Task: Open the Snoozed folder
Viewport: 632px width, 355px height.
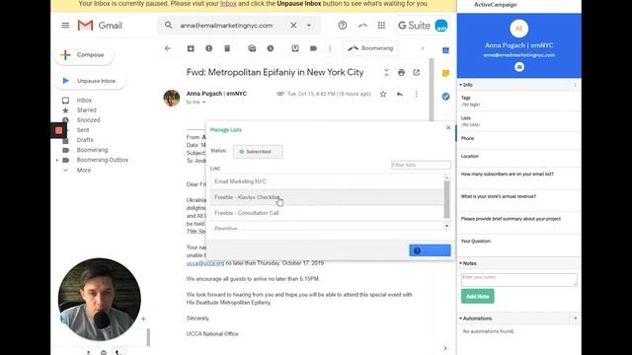Action: tap(88, 120)
